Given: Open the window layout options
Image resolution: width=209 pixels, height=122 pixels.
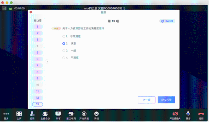Looking at the screenshot, I should 71,115.
